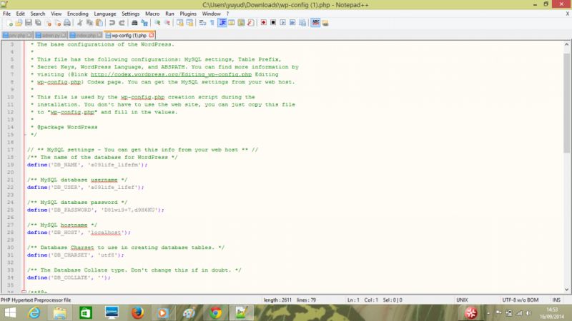This screenshot has width=572, height=321.
Task: Redo using the toolbar arrow icon
Action: (x=122, y=23)
